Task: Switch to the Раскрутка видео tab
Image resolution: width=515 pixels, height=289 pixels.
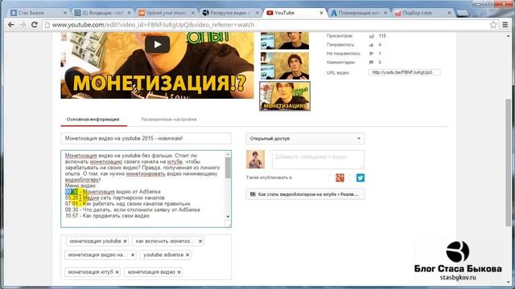Action: click(x=231, y=13)
